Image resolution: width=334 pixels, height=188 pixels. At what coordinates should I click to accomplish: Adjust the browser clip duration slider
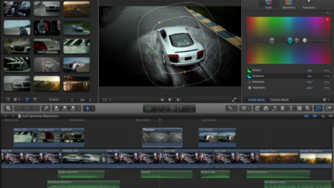pos(72,100)
